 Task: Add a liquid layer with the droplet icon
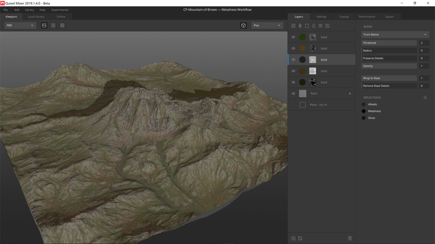[314, 26]
